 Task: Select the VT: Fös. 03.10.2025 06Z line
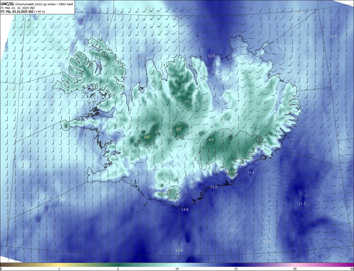tap(23, 12)
